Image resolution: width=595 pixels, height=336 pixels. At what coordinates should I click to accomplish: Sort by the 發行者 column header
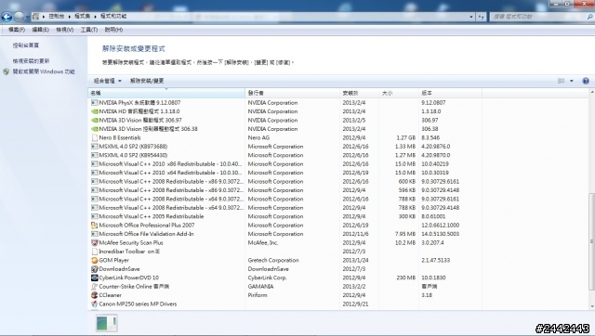tap(292, 93)
